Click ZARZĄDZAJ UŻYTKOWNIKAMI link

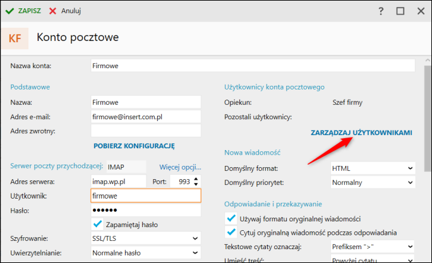(x=361, y=133)
